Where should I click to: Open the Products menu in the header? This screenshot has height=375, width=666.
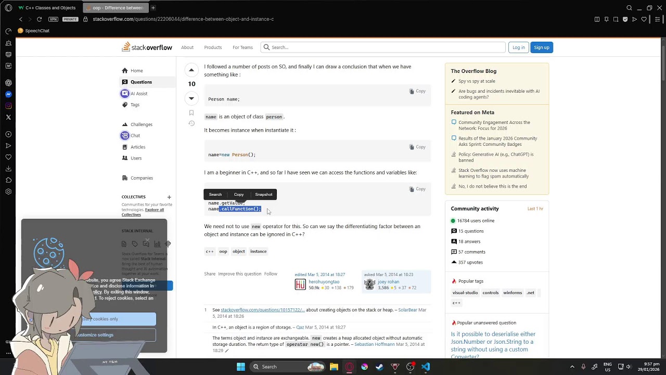(x=213, y=47)
